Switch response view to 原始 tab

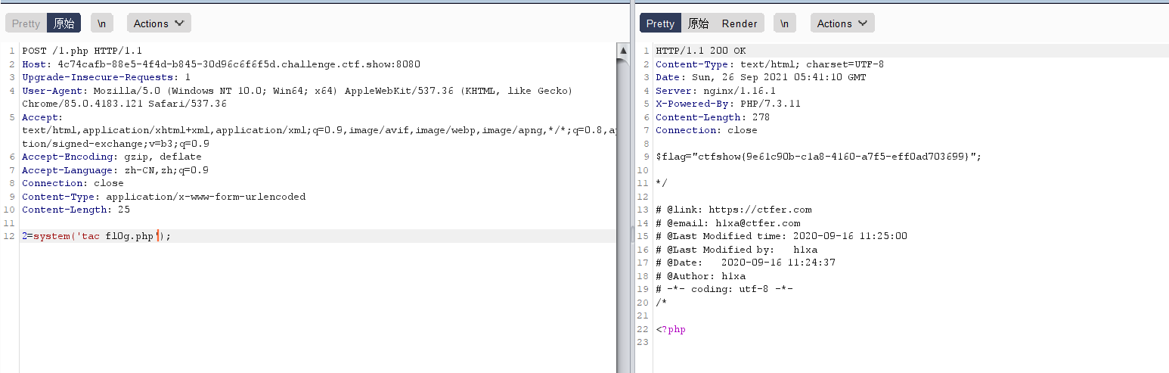click(x=698, y=23)
